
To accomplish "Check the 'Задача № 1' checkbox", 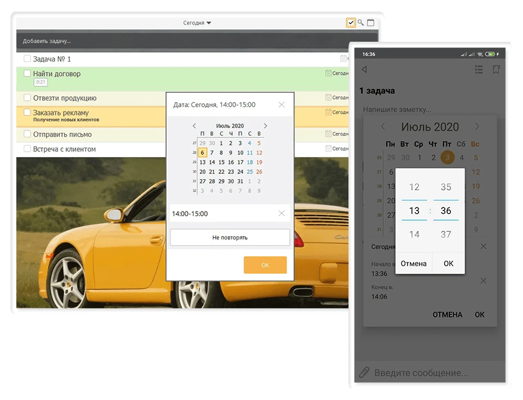I will click(27, 59).
